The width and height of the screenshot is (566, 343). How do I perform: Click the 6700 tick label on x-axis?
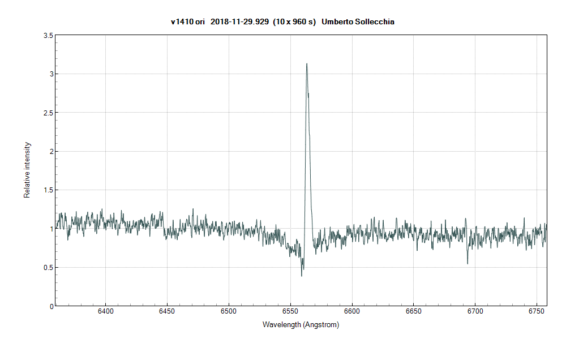pos(475,312)
